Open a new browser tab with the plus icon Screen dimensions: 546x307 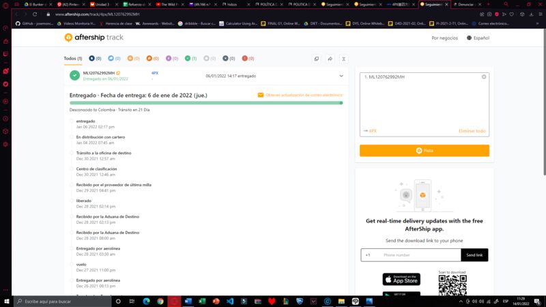click(x=488, y=5)
